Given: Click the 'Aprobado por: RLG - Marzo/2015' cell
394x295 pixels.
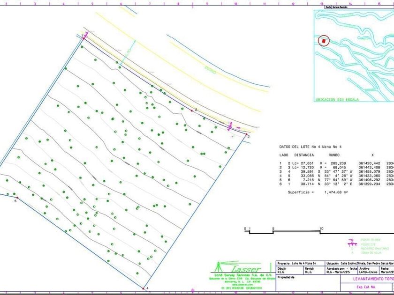Looking at the screenshot, I should 341,270.
